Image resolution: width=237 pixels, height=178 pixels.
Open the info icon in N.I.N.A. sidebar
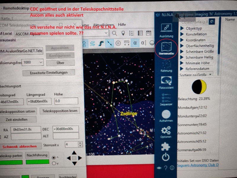pyautogui.click(x=172, y=168)
